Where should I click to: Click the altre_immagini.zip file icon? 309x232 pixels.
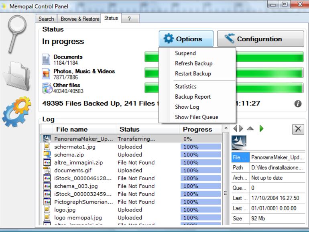47,162
